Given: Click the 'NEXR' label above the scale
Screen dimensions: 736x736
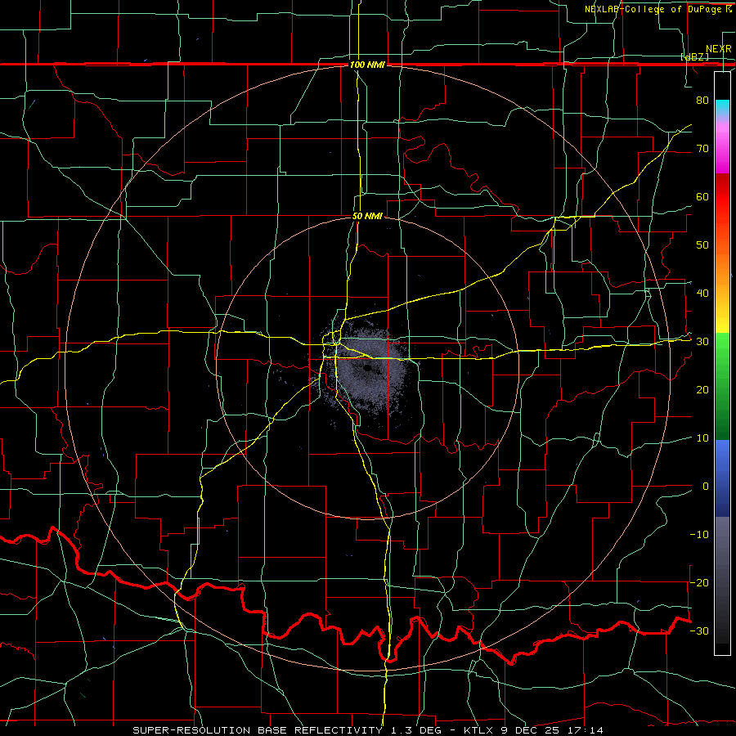Looking at the screenshot, I should click(719, 49).
